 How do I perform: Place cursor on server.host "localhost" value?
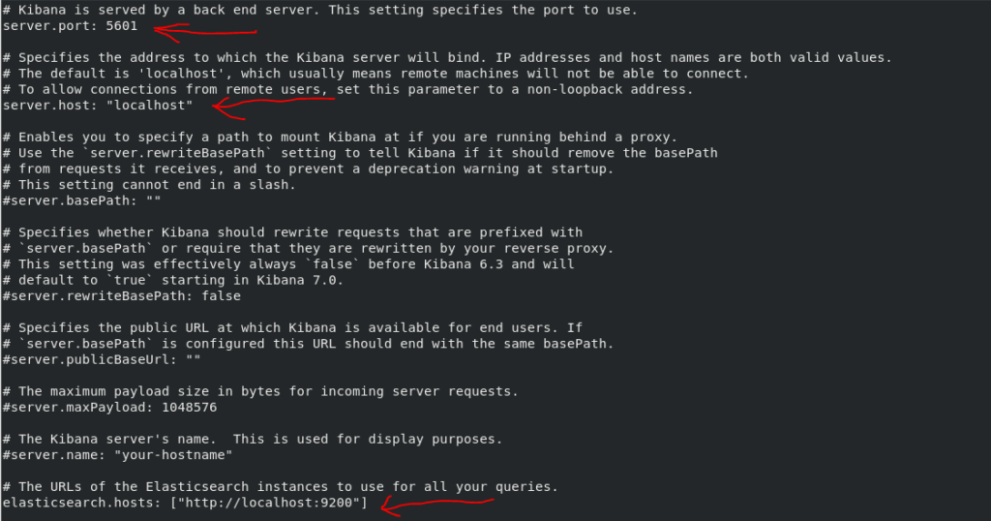pos(150,105)
